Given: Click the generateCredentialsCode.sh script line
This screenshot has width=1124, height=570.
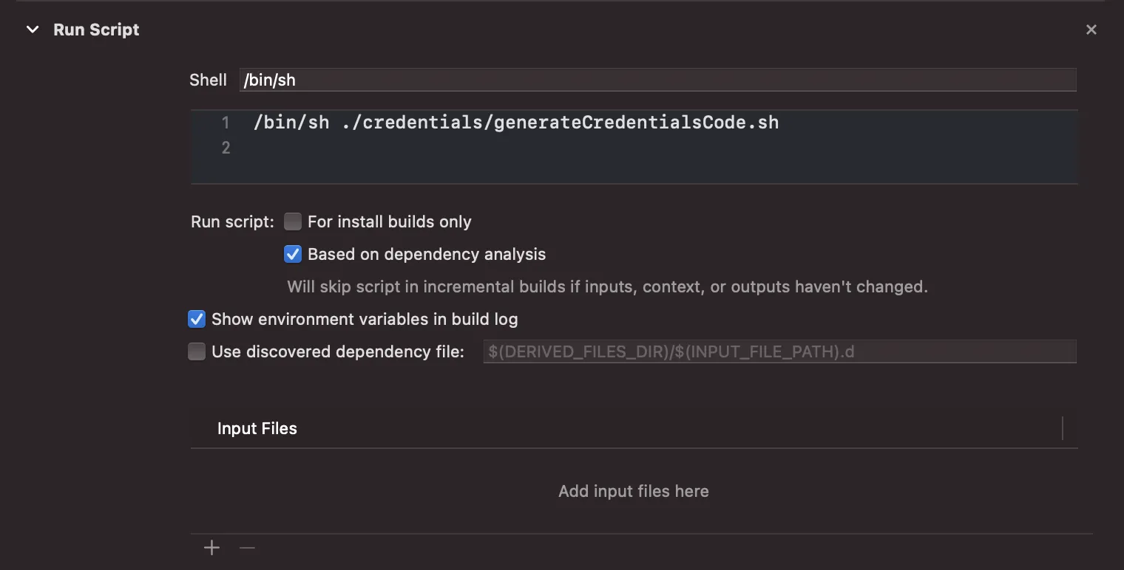Looking at the screenshot, I should (516, 123).
